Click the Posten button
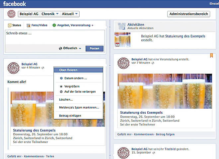 point(95,48)
